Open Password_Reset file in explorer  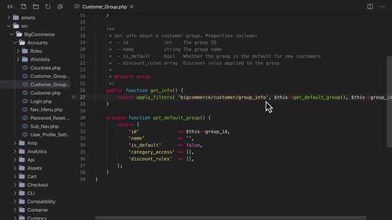(x=50, y=118)
